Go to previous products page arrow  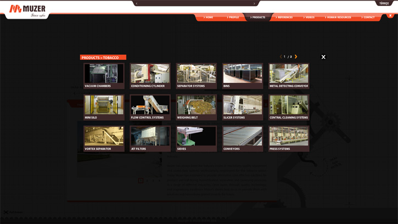pyautogui.click(x=281, y=57)
